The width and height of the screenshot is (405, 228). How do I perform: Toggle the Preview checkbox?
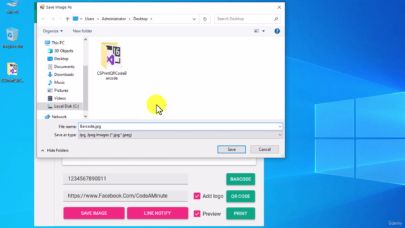pyautogui.click(x=197, y=214)
